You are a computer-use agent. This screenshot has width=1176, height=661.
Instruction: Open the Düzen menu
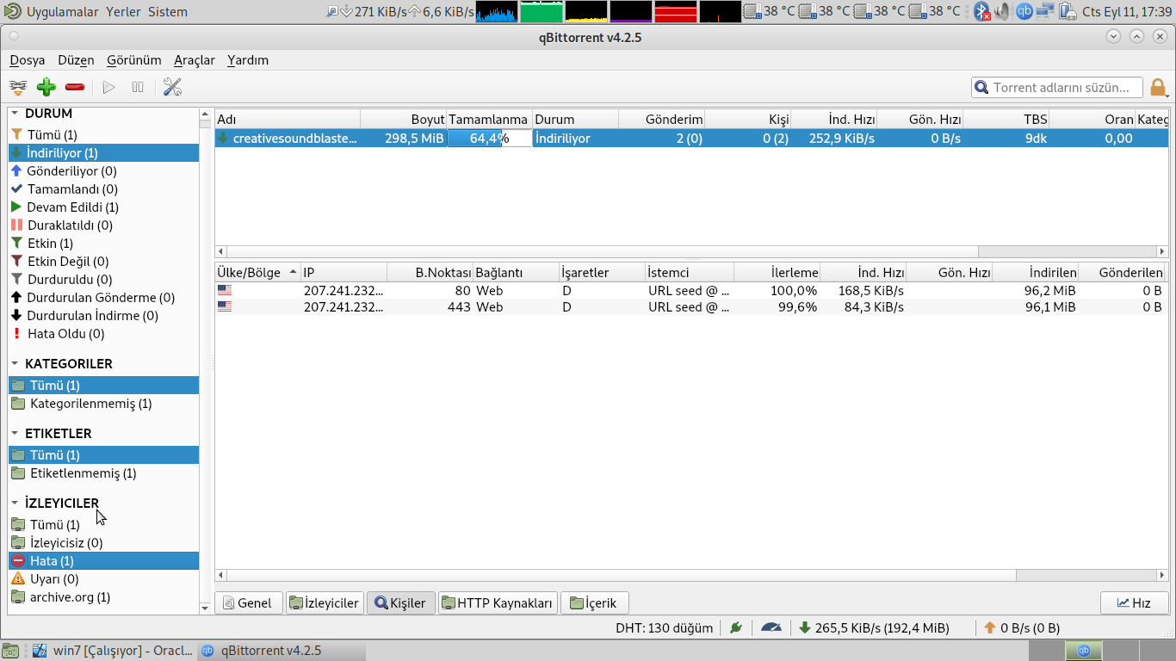click(76, 60)
